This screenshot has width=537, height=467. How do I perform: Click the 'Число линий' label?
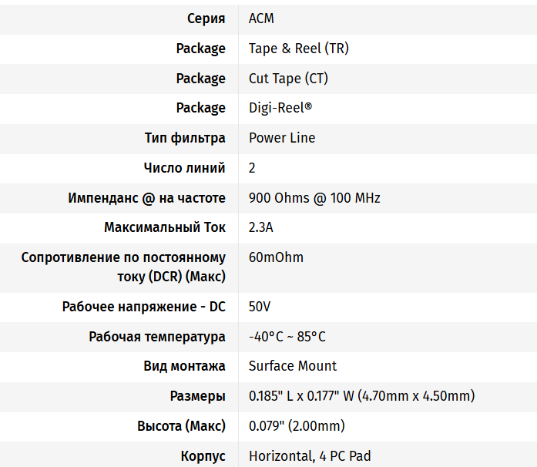tap(184, 168)
